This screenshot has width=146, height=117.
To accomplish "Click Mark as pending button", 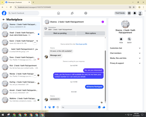I will (60, 33).
